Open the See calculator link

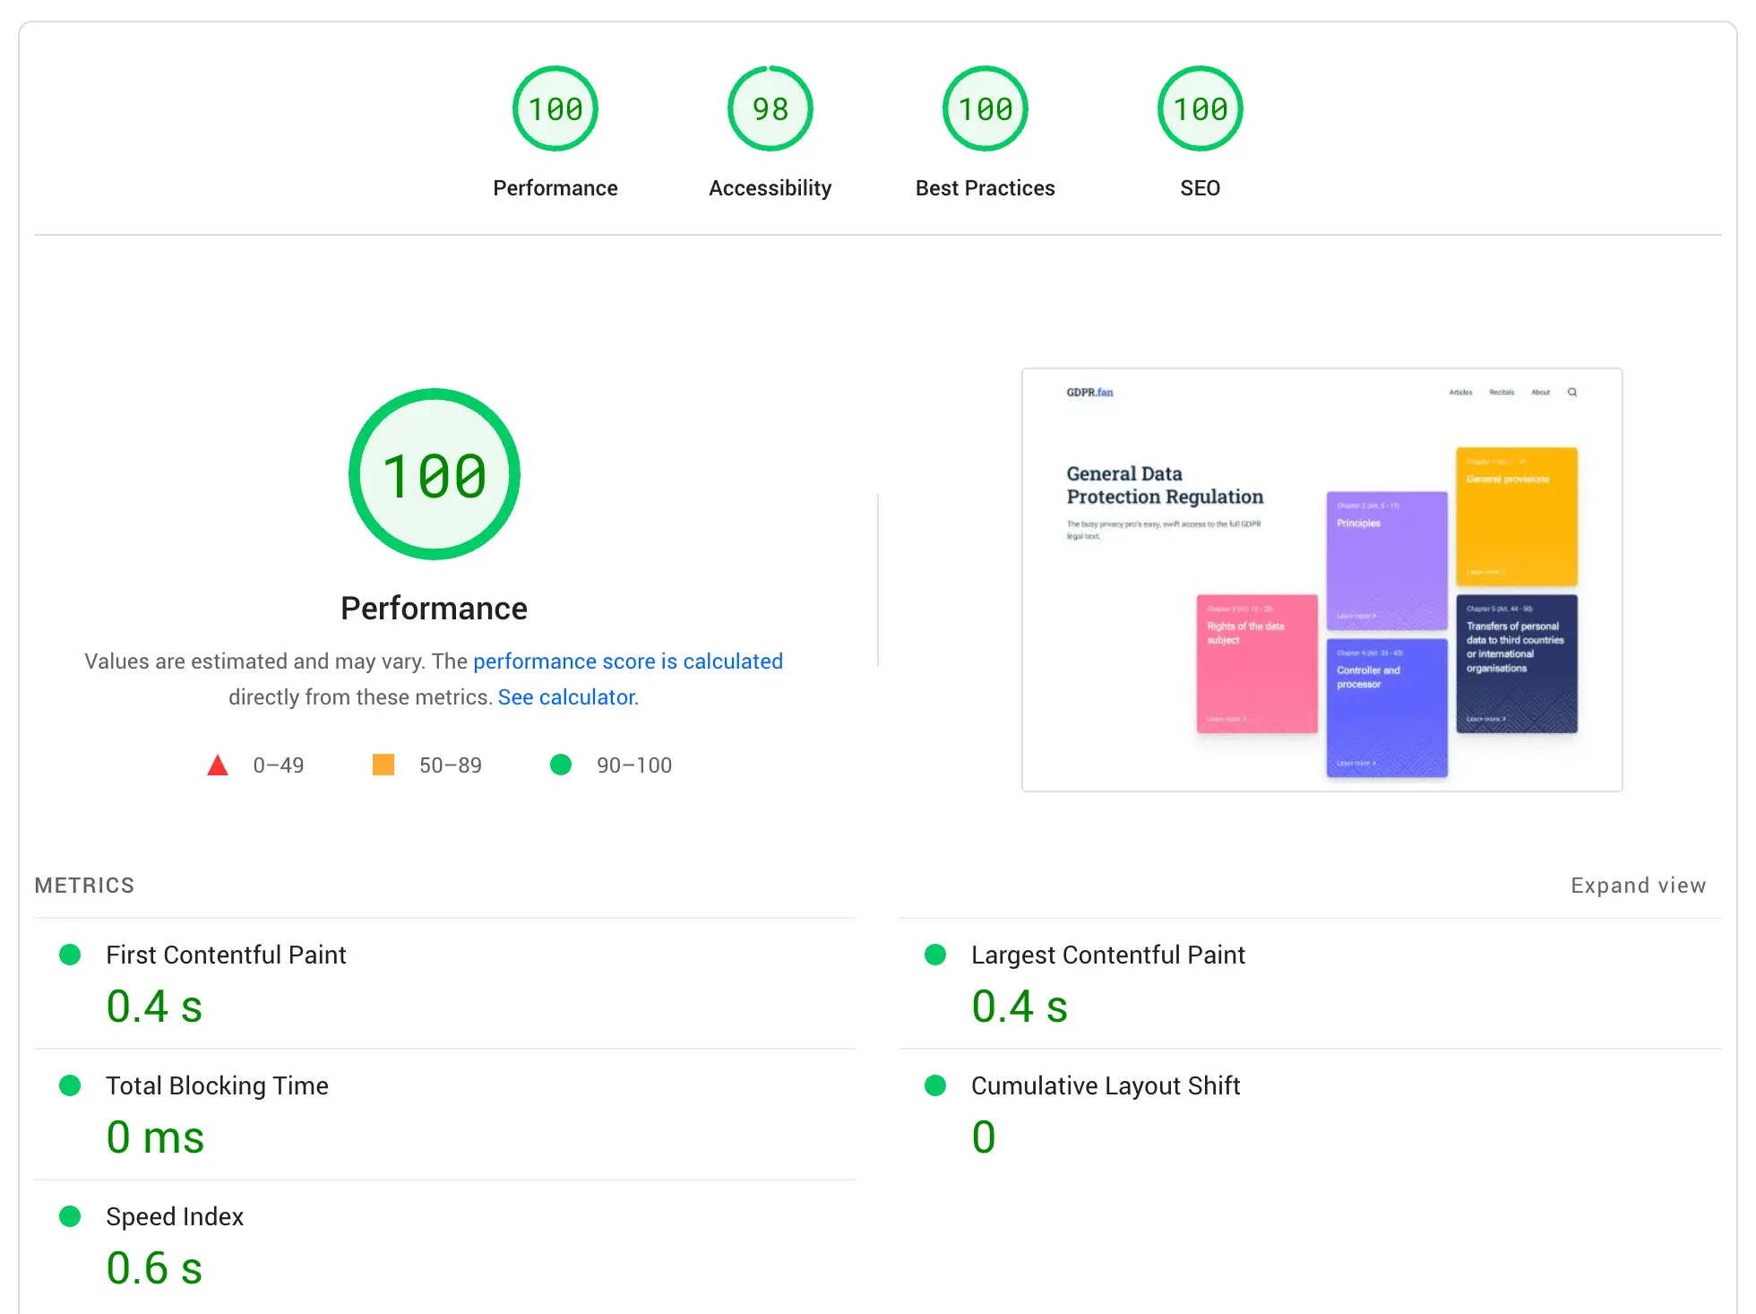coord(566,696)
